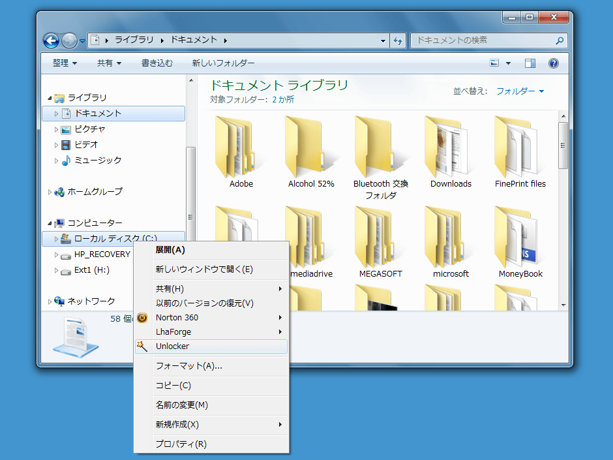This screenshot has width=613, height=460.
Task: Click the change view icon in toolbar
Action: tap(494, 63)
